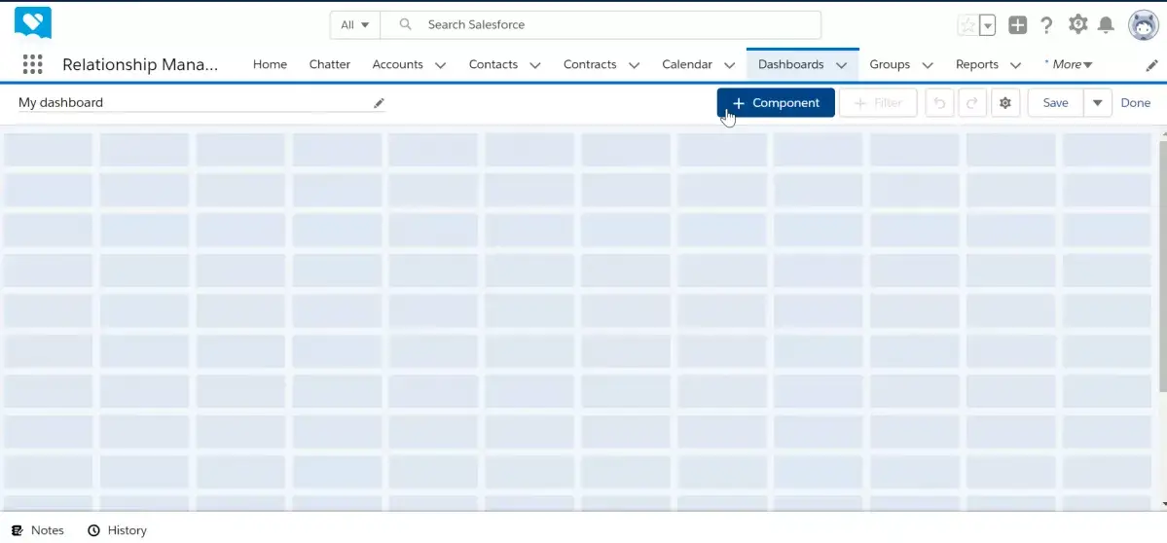Viewport: 1167px width, 543px height.
Task: Expand the Contracts tab chevron
Action: tap(634, 65)
